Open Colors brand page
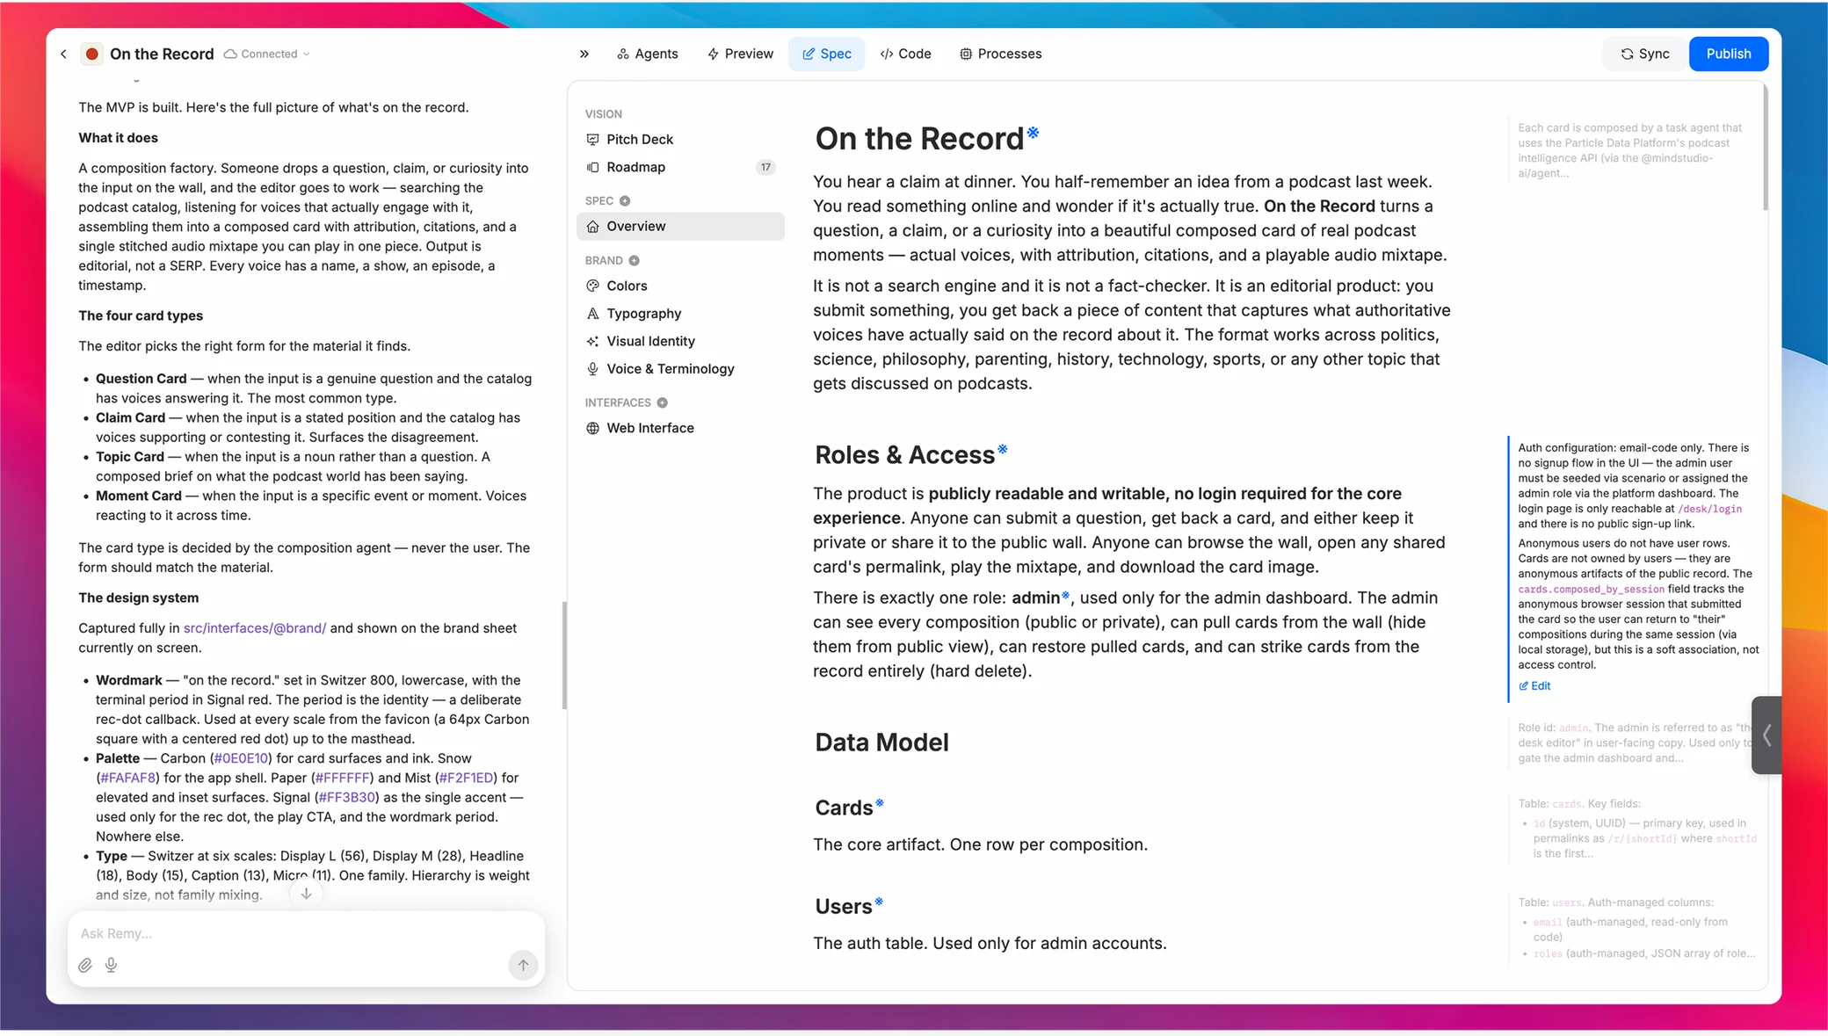 (x=680, y=286)
